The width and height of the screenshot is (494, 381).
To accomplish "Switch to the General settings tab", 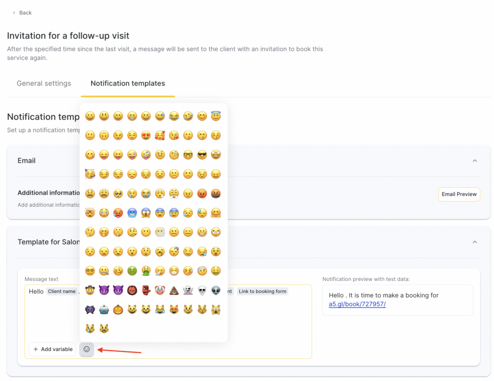I will (44, 83).
